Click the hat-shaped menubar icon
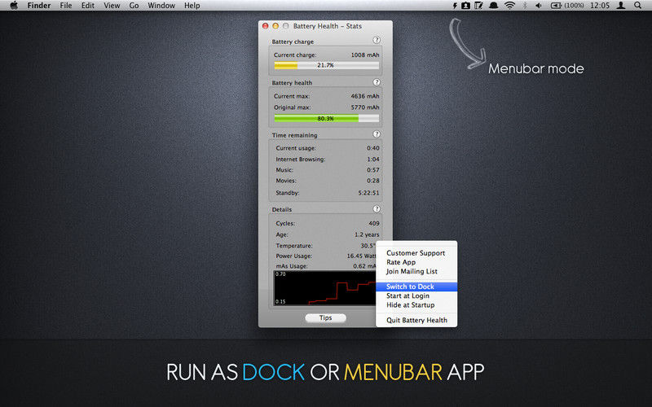This screenshot has height=407, width=652. [x=494, y=6]
